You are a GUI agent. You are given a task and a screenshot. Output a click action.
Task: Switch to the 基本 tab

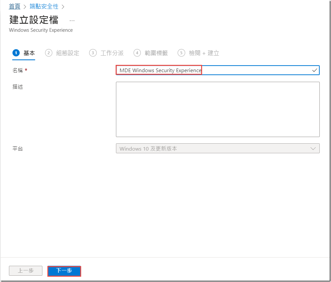tap(29, 53)
